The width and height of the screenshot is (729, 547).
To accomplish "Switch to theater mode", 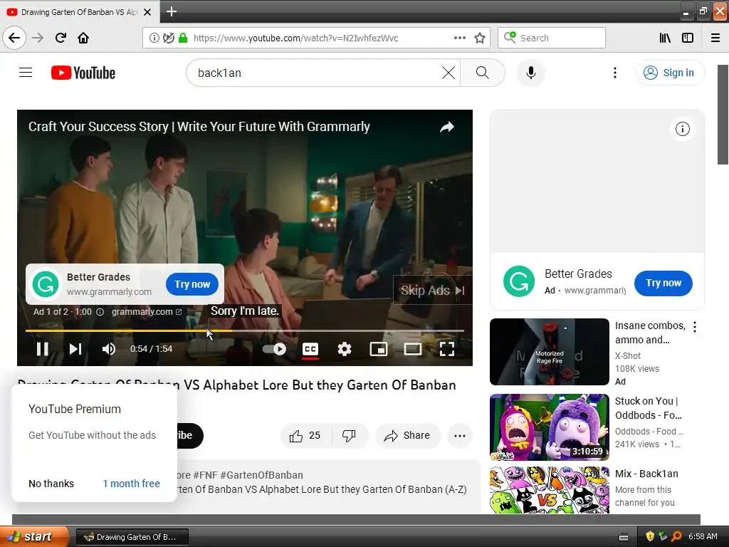I will pyautogui.click(x=412, y=349).
